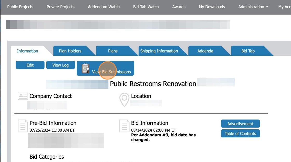Select the Information tab
The image size is (291, 162).
tap(27, 51)
